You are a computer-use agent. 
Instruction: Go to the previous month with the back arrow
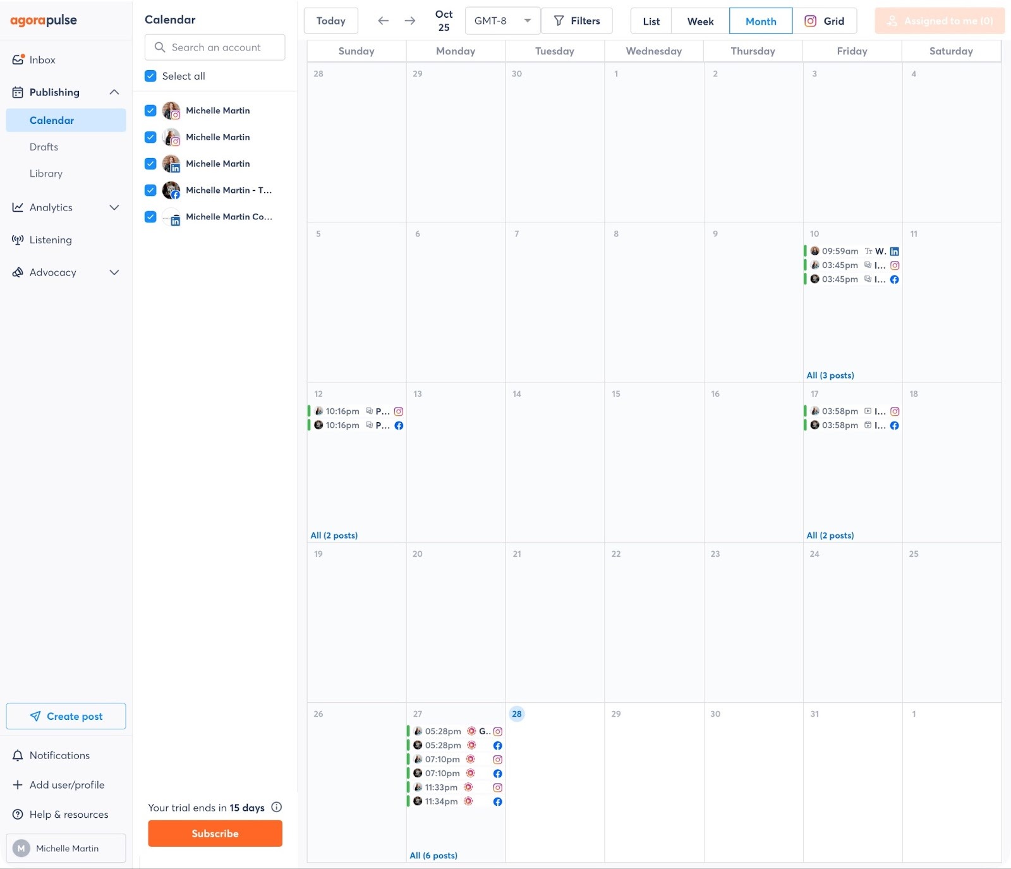[383, 20]
